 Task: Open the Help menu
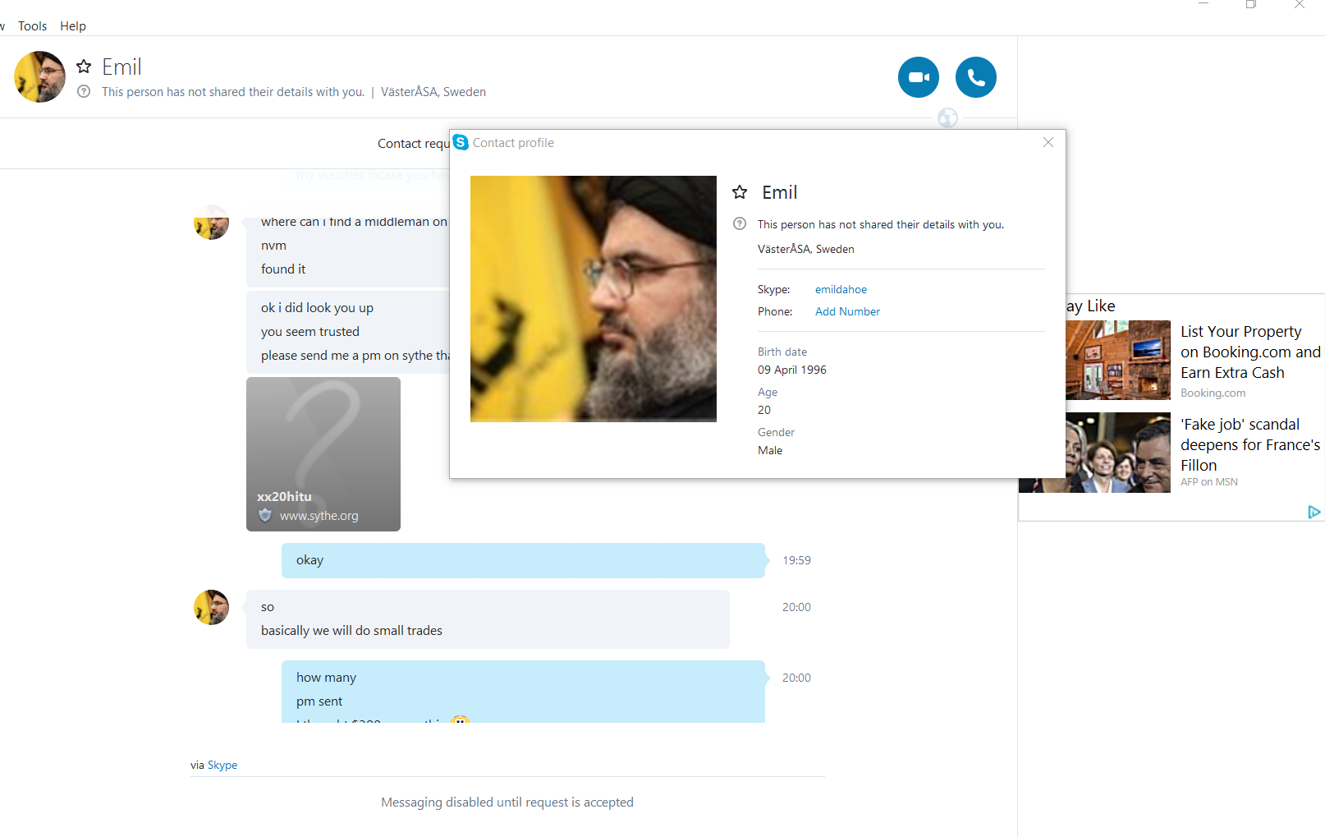click(x=73, y=26)
